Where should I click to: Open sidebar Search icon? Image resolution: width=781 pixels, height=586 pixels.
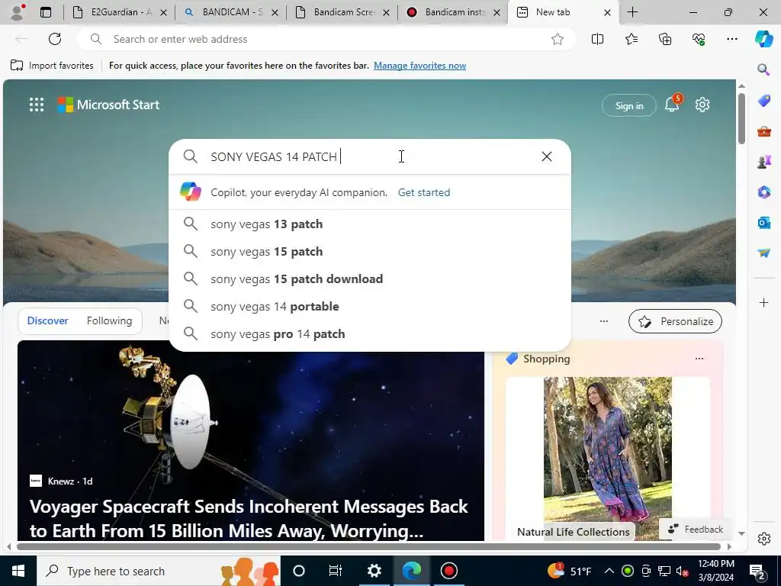(763, 69)
